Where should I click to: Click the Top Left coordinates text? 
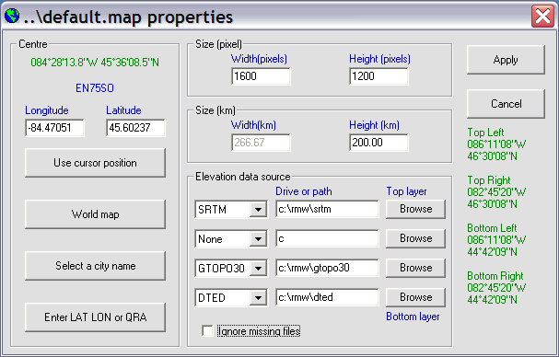pyautogui.click(x=495, y=144)
